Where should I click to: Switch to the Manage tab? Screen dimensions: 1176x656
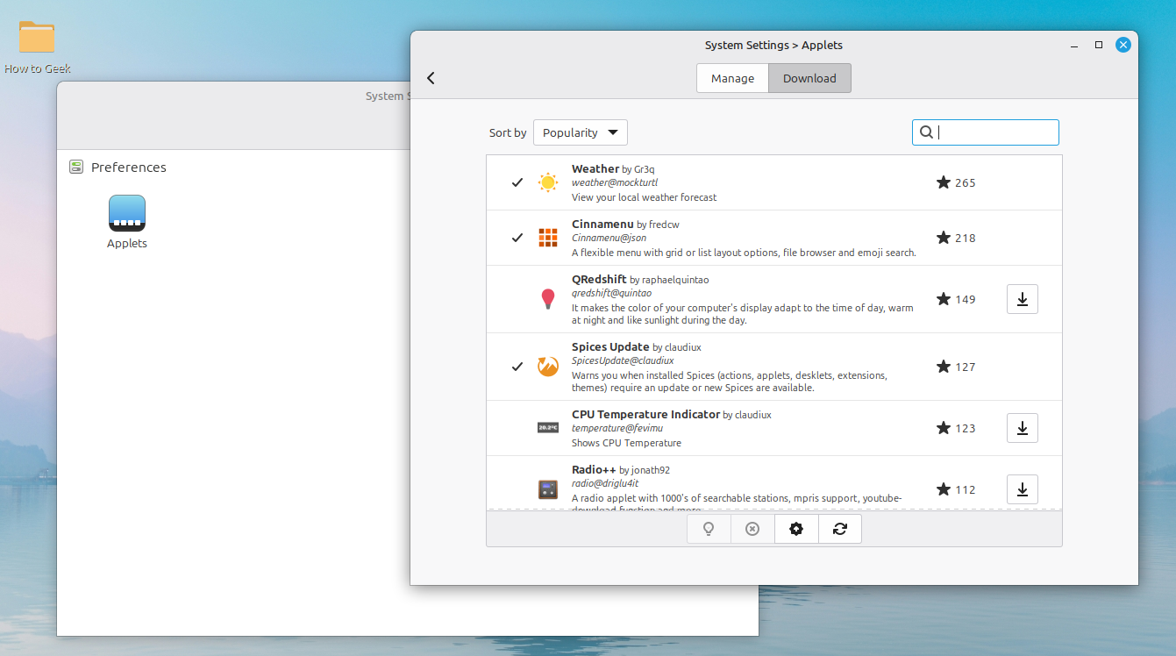(x=732, y=78)
